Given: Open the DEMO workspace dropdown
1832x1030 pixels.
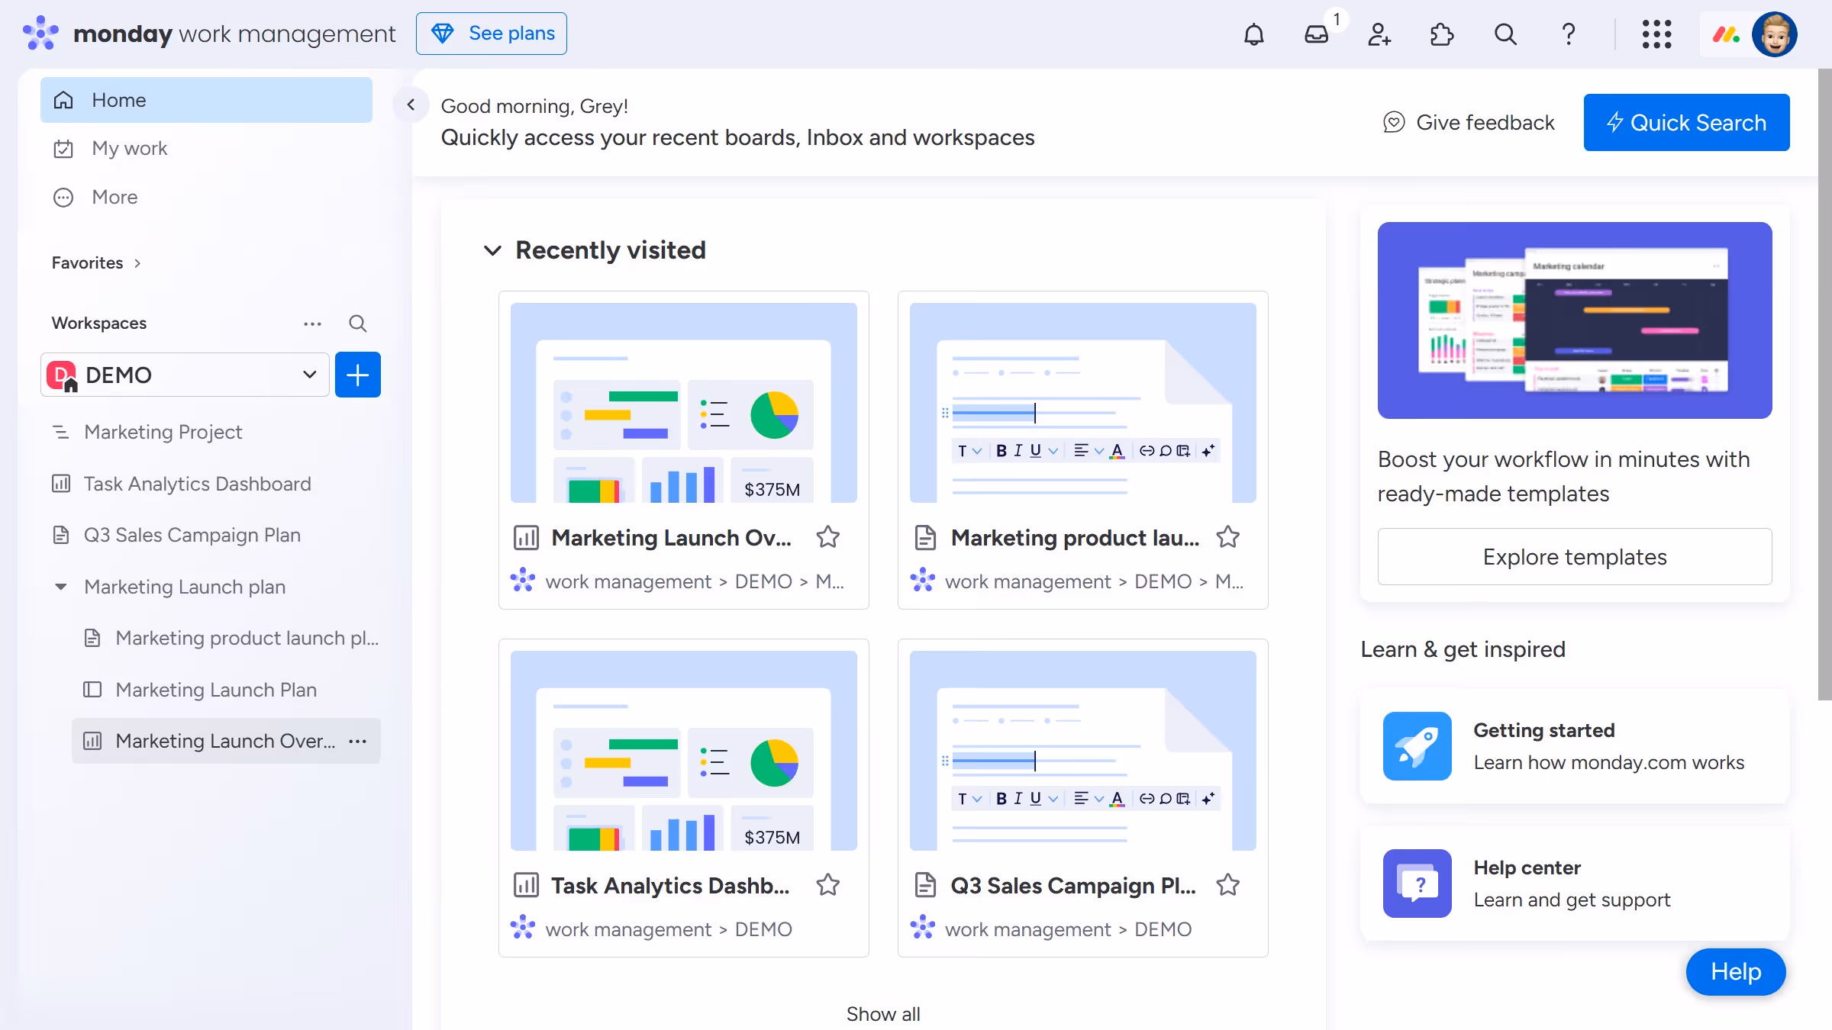Looking at the screenshot, I should [309, 375].
